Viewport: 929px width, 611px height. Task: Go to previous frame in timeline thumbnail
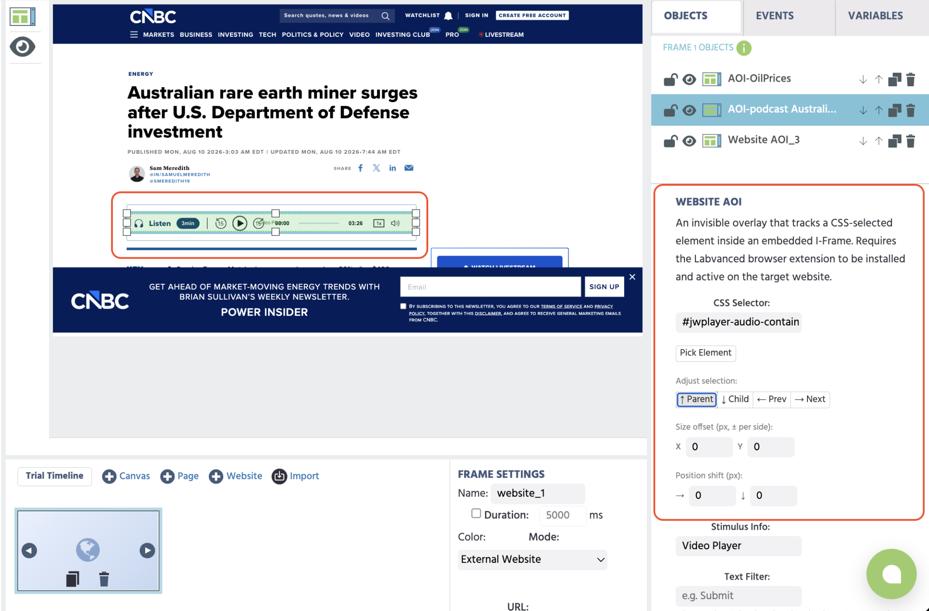click(29, 551)
